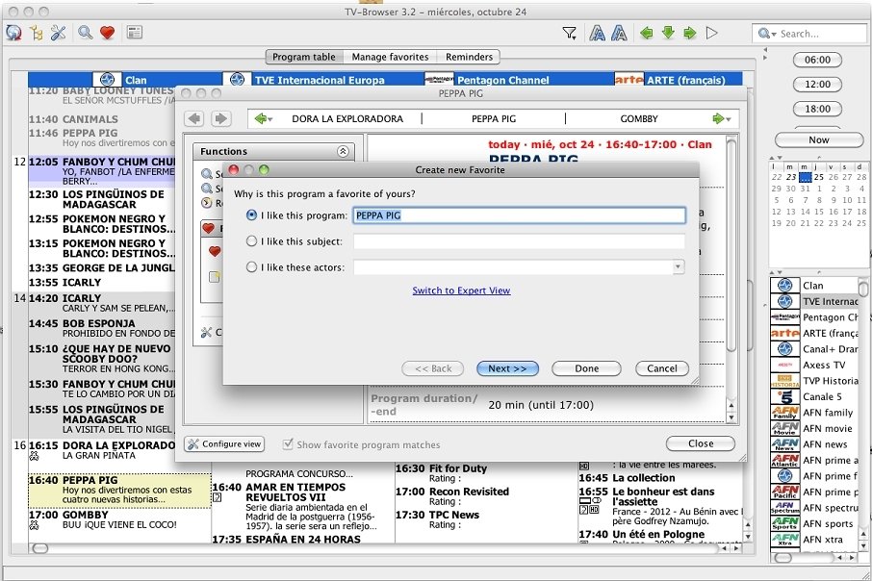
Task: Select Pentagon channel in the channel list
Action: [x=814, y=317]
